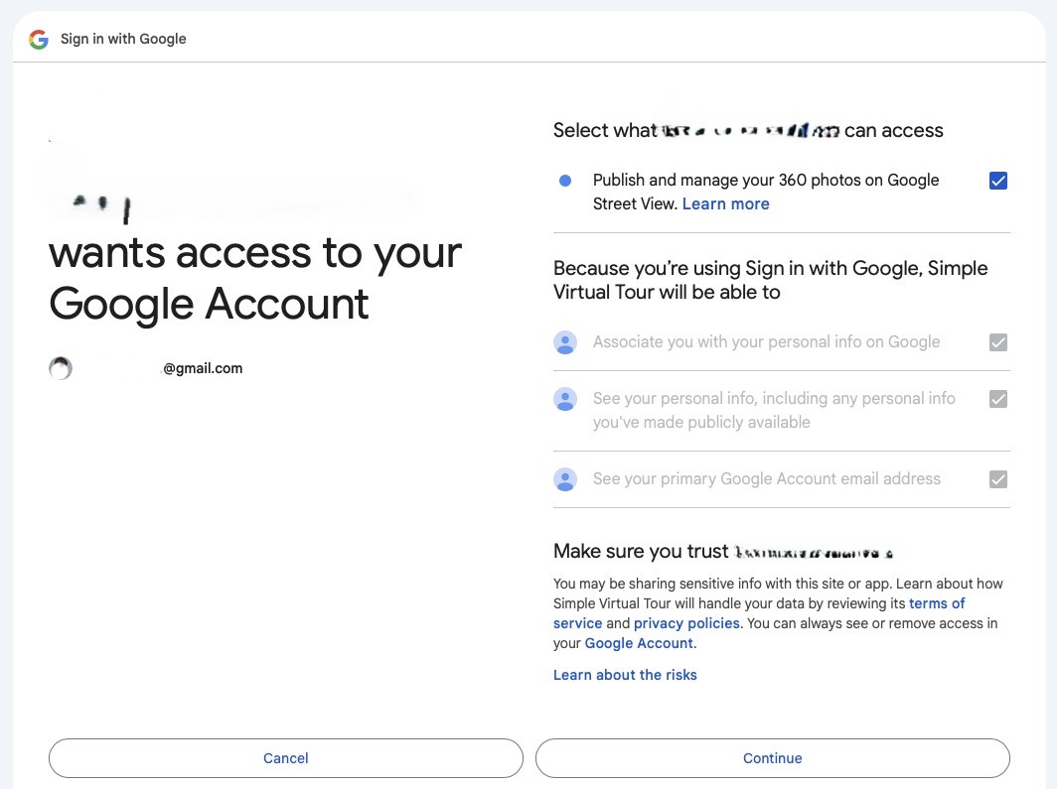Click the person icon beside primary email address
The width and height of the screenshot is (1057, 789).
(x=565, y=479)
